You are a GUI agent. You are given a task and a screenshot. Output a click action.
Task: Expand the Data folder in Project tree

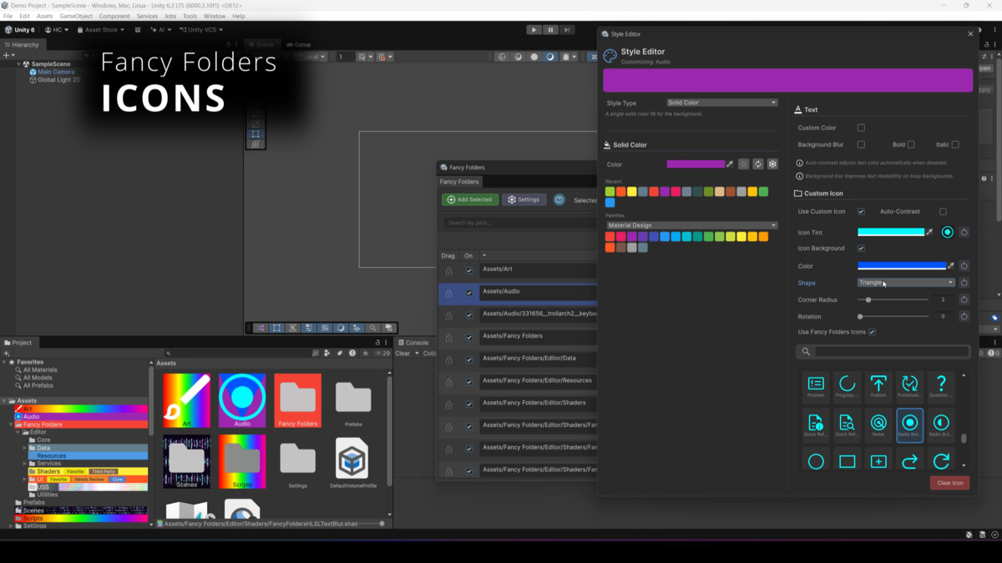pos(25,448)
